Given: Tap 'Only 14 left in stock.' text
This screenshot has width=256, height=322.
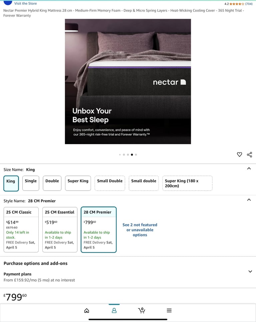Looking at the screenshot, I should [18, 235].
